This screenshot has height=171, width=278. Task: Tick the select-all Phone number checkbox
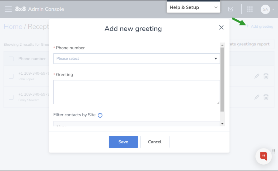[11, 59]
